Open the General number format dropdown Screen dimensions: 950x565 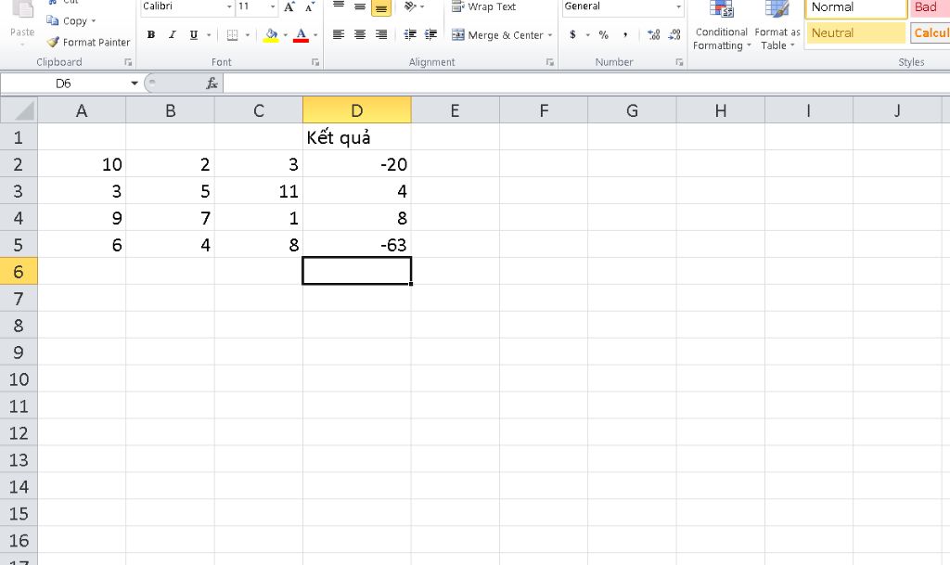point(678,6)
